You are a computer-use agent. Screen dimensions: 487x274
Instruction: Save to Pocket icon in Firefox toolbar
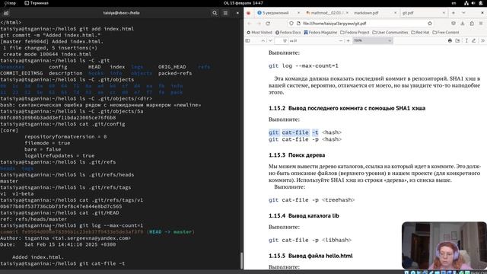[x=454, y=24]
